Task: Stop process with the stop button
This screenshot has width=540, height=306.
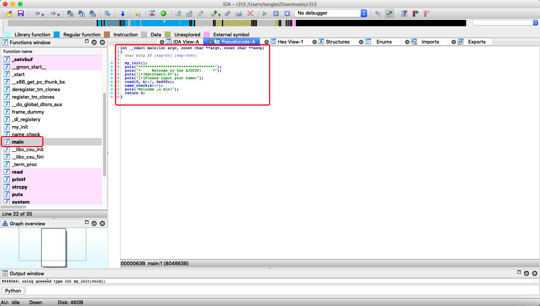Action: [x=287, y=13]
